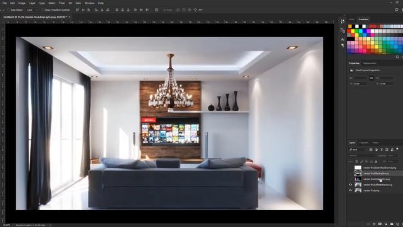Click the lock all padlock icon

[x=376, y=161]
